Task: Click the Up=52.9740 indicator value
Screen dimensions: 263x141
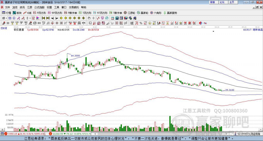Action: pyautogui.click(x=48, y=30)
